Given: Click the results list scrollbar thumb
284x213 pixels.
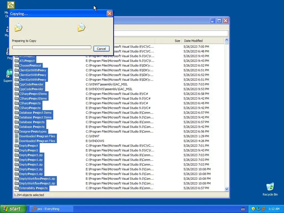Looking at the screenshot, I should [x=227, y=43].
